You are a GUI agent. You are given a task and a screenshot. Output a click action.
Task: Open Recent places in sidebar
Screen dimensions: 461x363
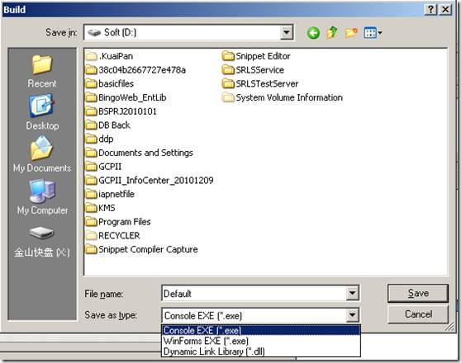coord(42,71)
